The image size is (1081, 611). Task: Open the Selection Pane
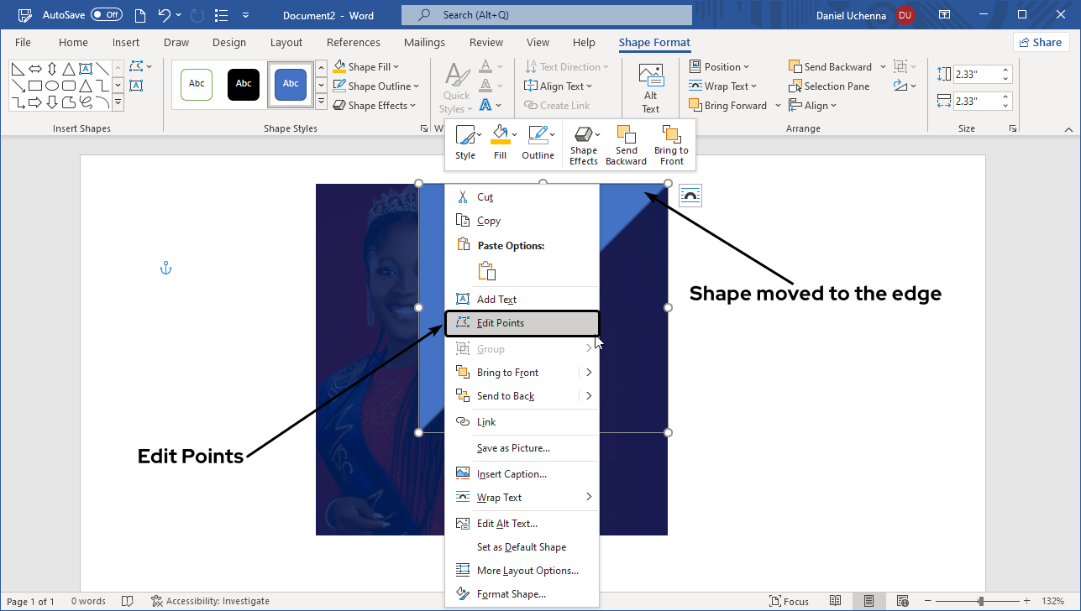(x=829, y=86)
